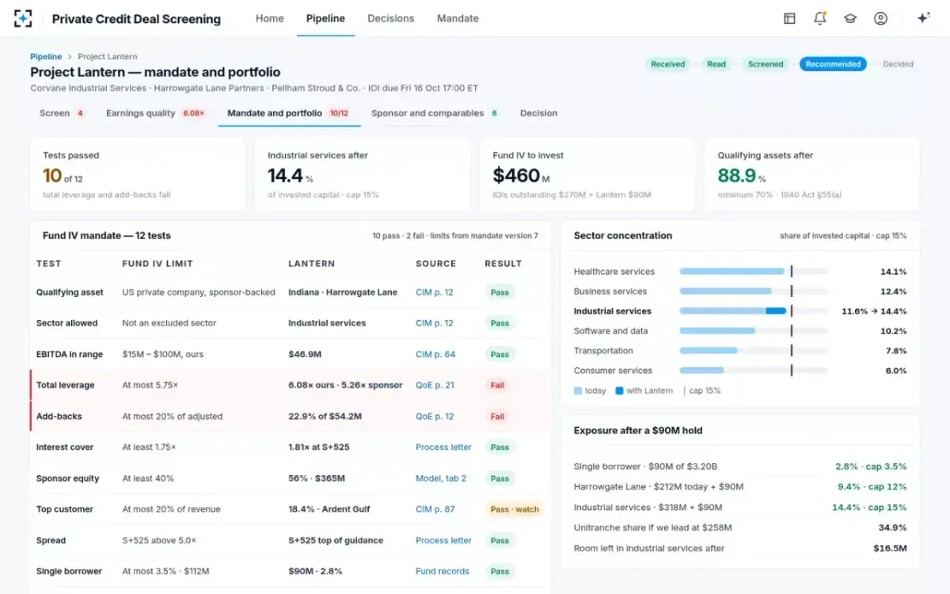The width and height of the screenshot is (950, 594).
Task: Click Fail badge in Total leverage row
Action: tap(497, 385)
